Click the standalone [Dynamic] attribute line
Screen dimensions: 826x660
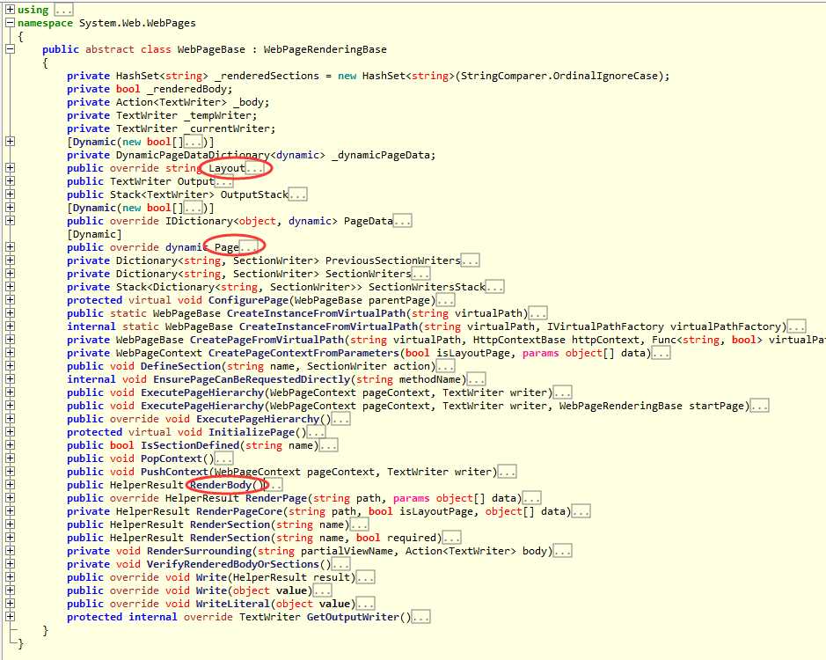(94, 234)
